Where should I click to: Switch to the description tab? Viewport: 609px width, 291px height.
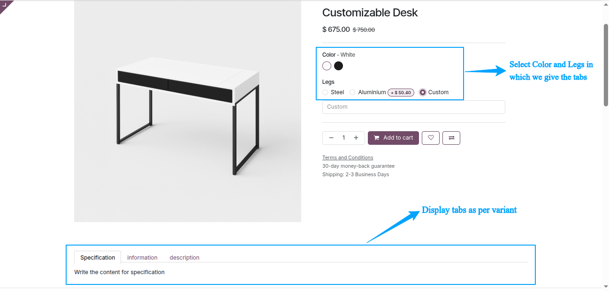[x=184, y=257]
